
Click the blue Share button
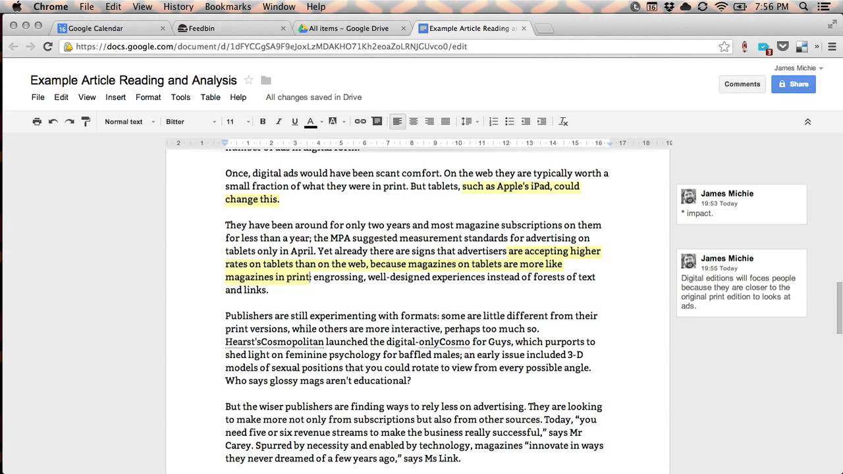793,84
